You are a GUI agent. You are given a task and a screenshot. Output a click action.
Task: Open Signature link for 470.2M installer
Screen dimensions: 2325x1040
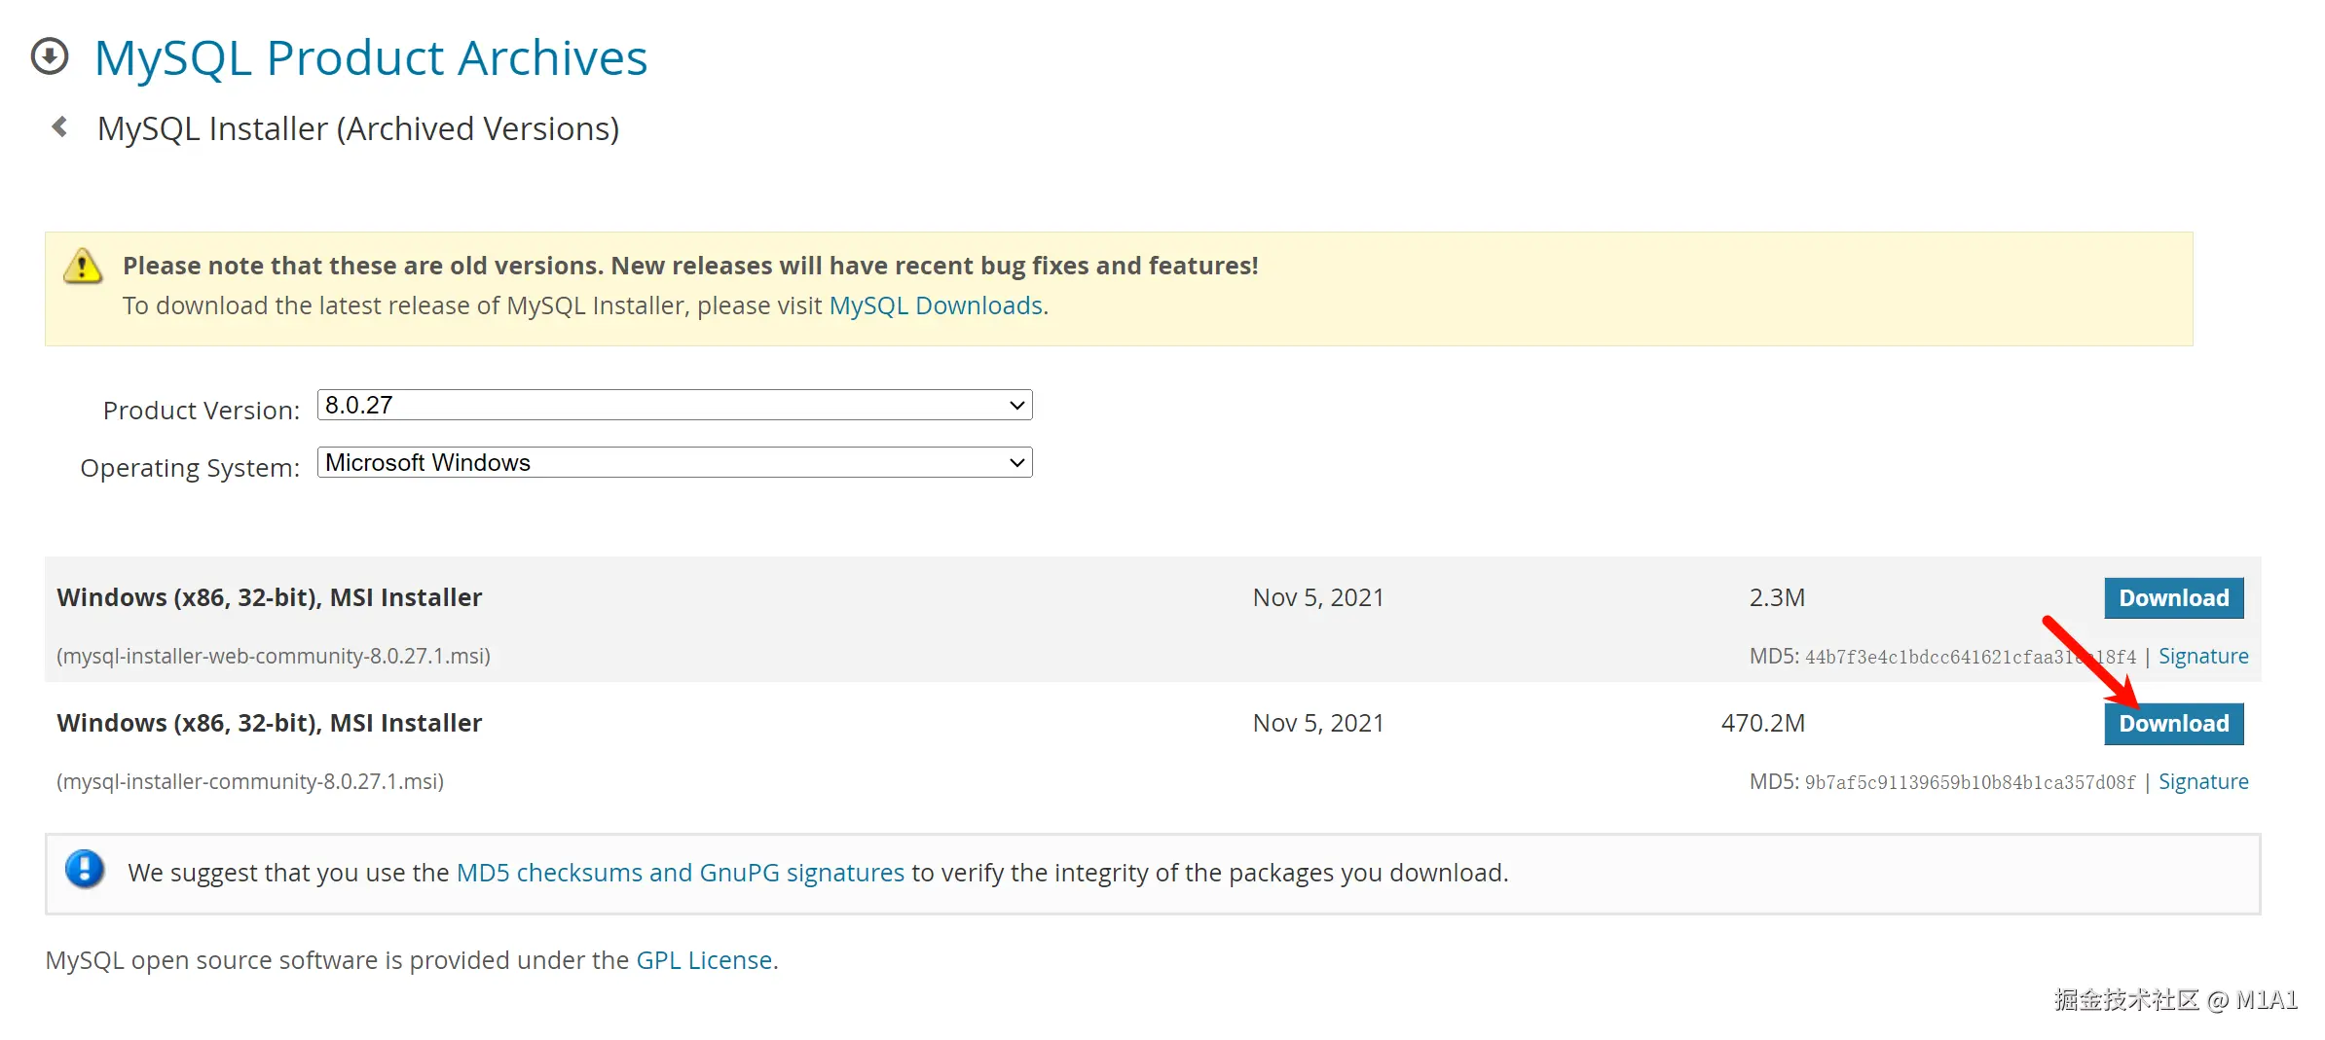(2202, 782)
